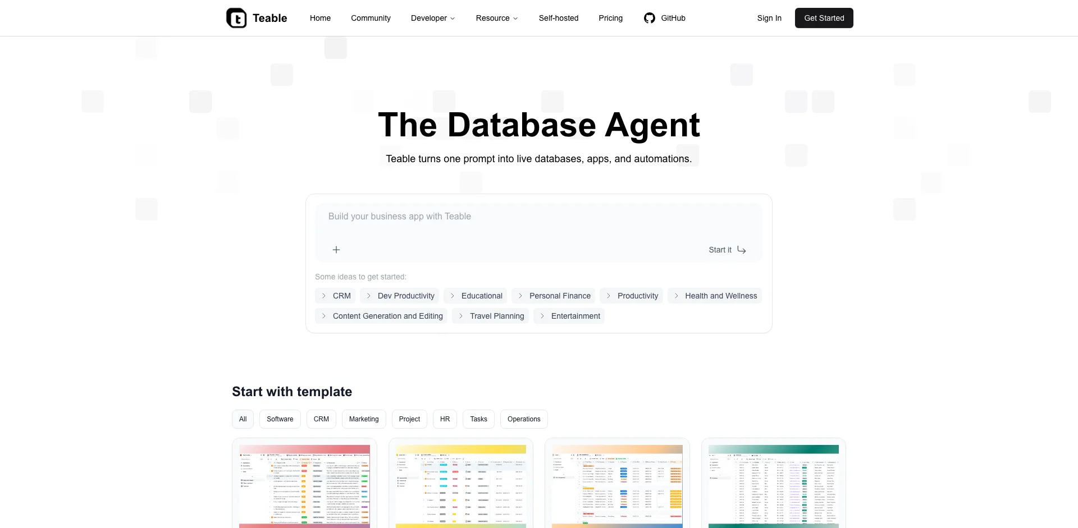1078x528 pixels.
Task: Open the GitHub icon link
Action: pos(650,18)
